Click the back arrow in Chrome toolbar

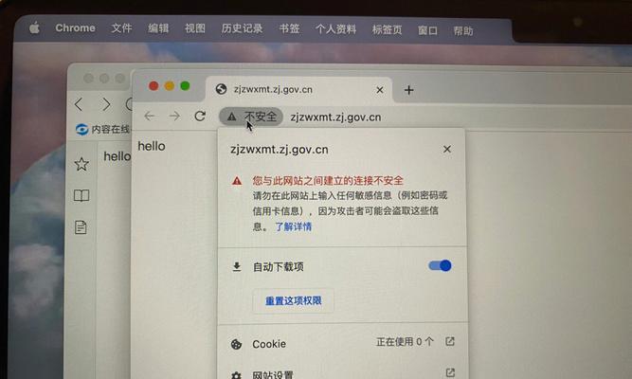click(149, 117)
